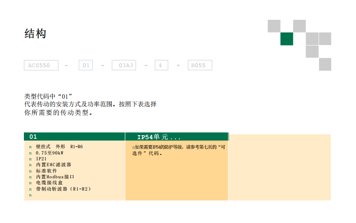Click the 标准软件 list item
Image resolution: width=356 pixels, height=223 pixels.
click(x=47, y=171)
